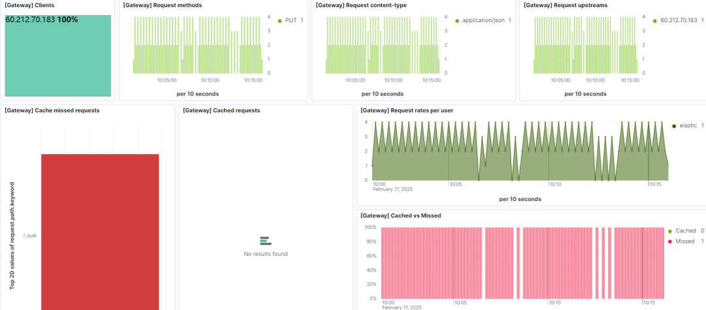Click per 10 seconds label under Request upstreams
706x310 pixels.
click(x=585, y=94)
